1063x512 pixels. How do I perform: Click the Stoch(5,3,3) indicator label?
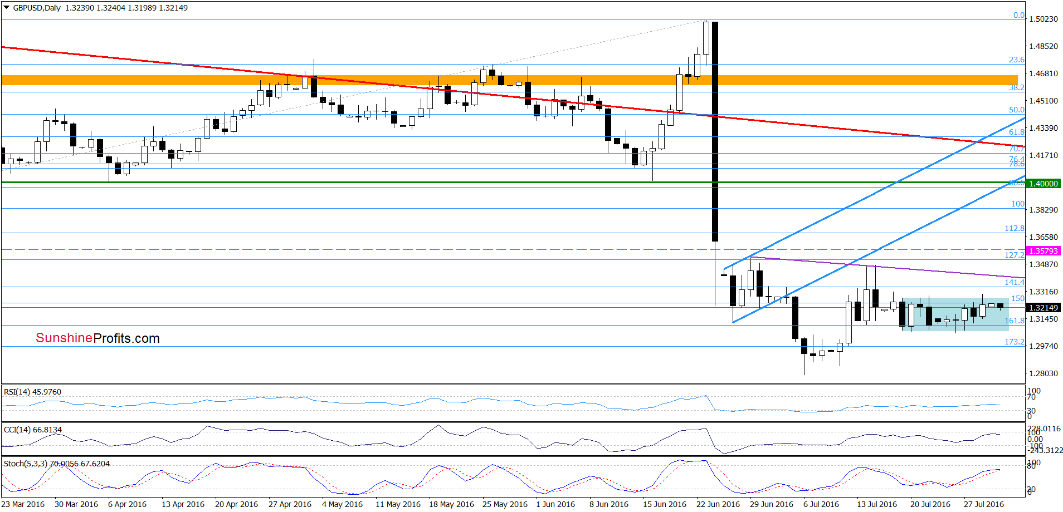tap(57, 464)
